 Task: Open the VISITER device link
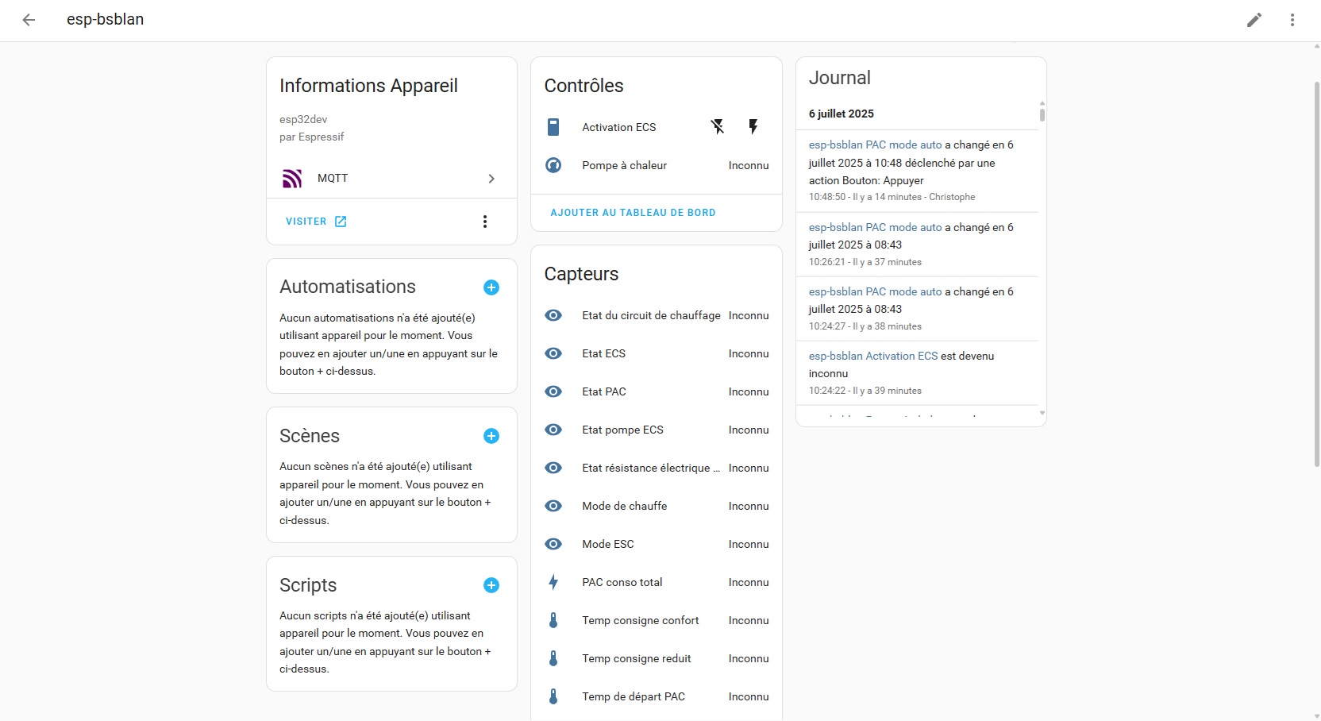[x=316, y=222]
